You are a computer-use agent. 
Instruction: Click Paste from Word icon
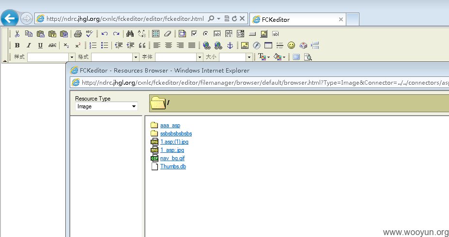pyautogui.click(x=64, y=34)
